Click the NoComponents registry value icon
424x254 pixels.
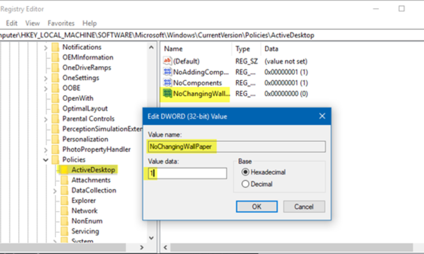pyautogui.click(x=167, y=83)
